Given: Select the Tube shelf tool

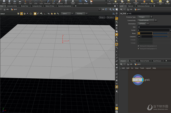Looking at the screenshot, I should point(9,2).
